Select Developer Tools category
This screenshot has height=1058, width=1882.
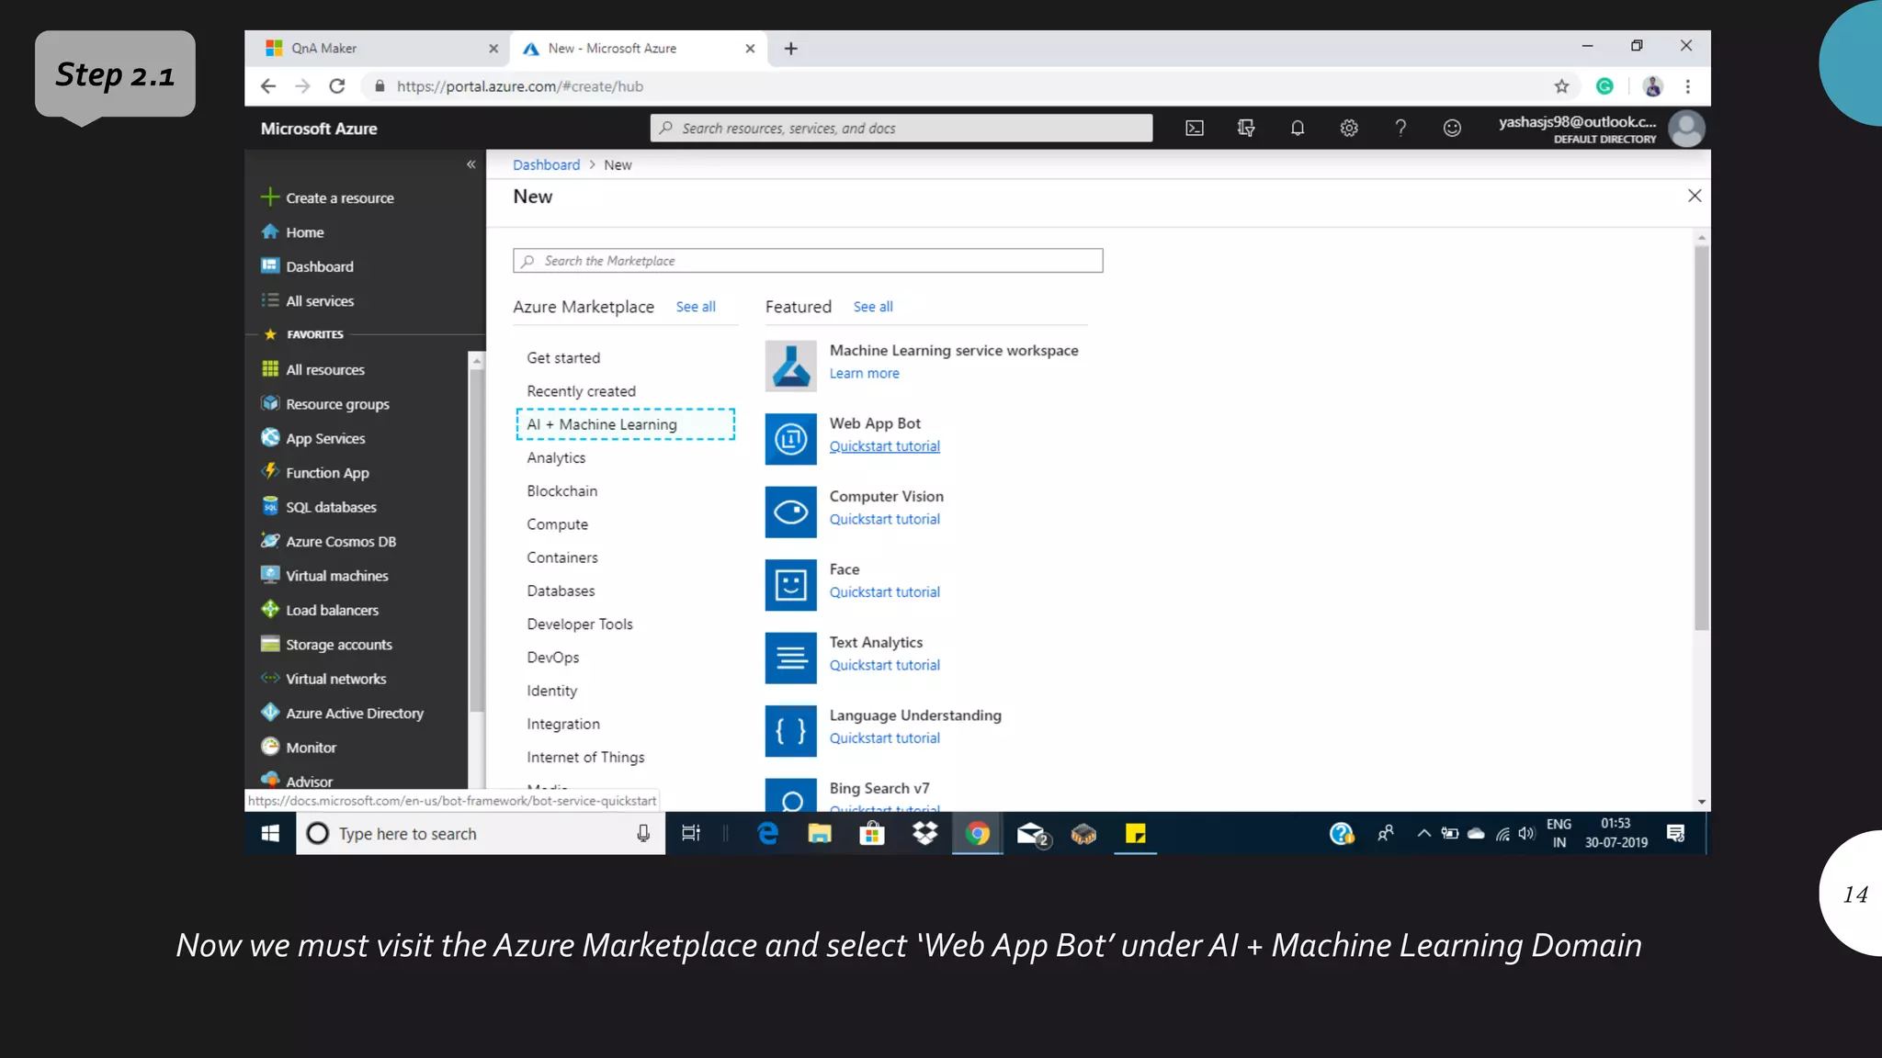(580, 625)
